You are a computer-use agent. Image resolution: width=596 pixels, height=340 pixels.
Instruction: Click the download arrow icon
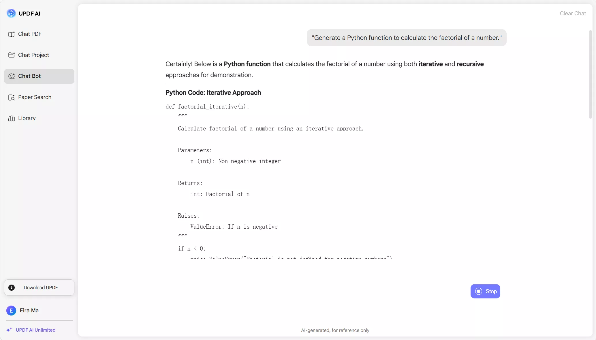coord(12,287)
